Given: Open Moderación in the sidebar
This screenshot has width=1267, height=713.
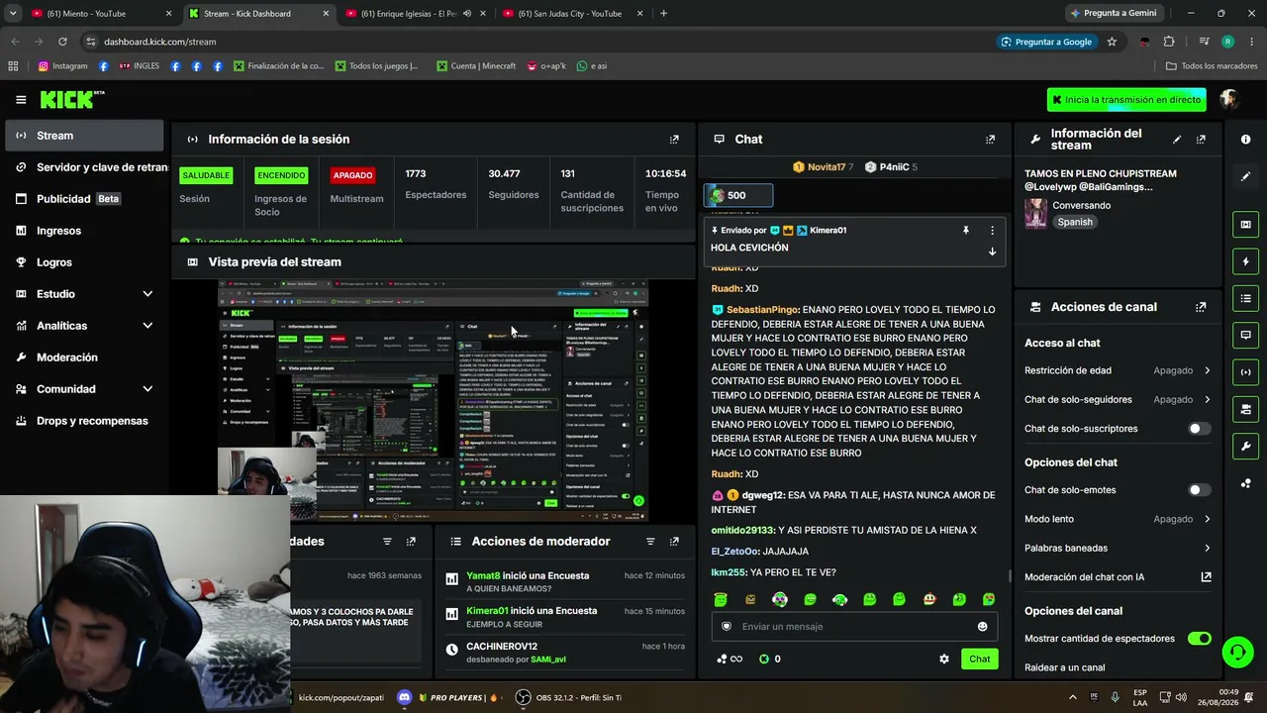Looking at the screenshot, I should pyautogui.click(x=85, y=357).
